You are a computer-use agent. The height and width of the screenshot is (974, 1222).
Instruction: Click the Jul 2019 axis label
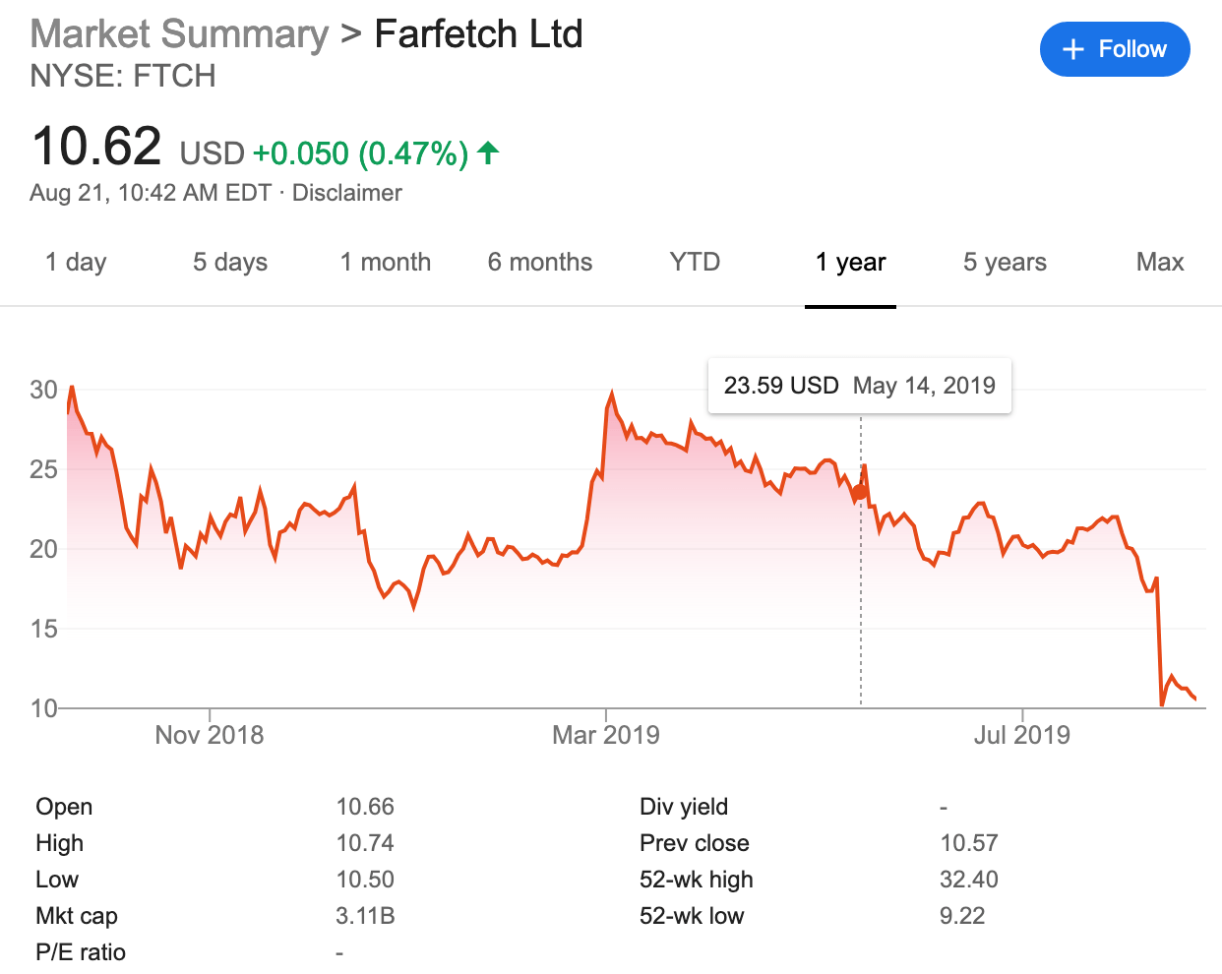[1022, 735]
